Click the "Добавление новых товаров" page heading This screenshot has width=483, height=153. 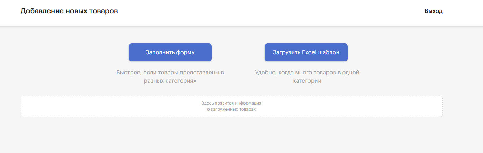[69, 11]
